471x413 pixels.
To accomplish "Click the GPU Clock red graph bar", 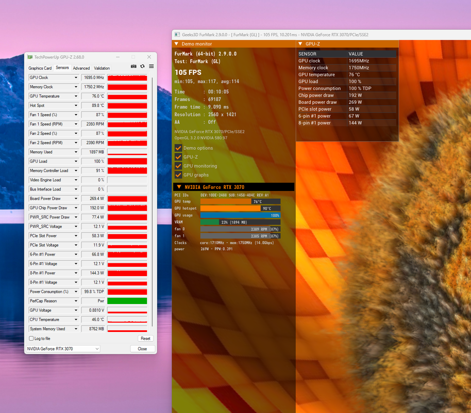I will [x=127, y=77].
